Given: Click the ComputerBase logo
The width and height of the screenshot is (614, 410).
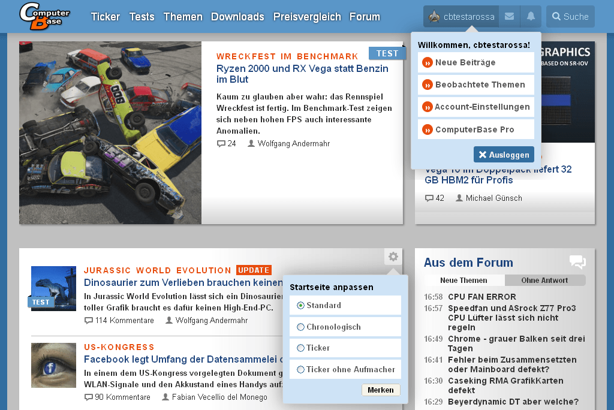Looking at the screenshot, I should [x=44, y=16].
